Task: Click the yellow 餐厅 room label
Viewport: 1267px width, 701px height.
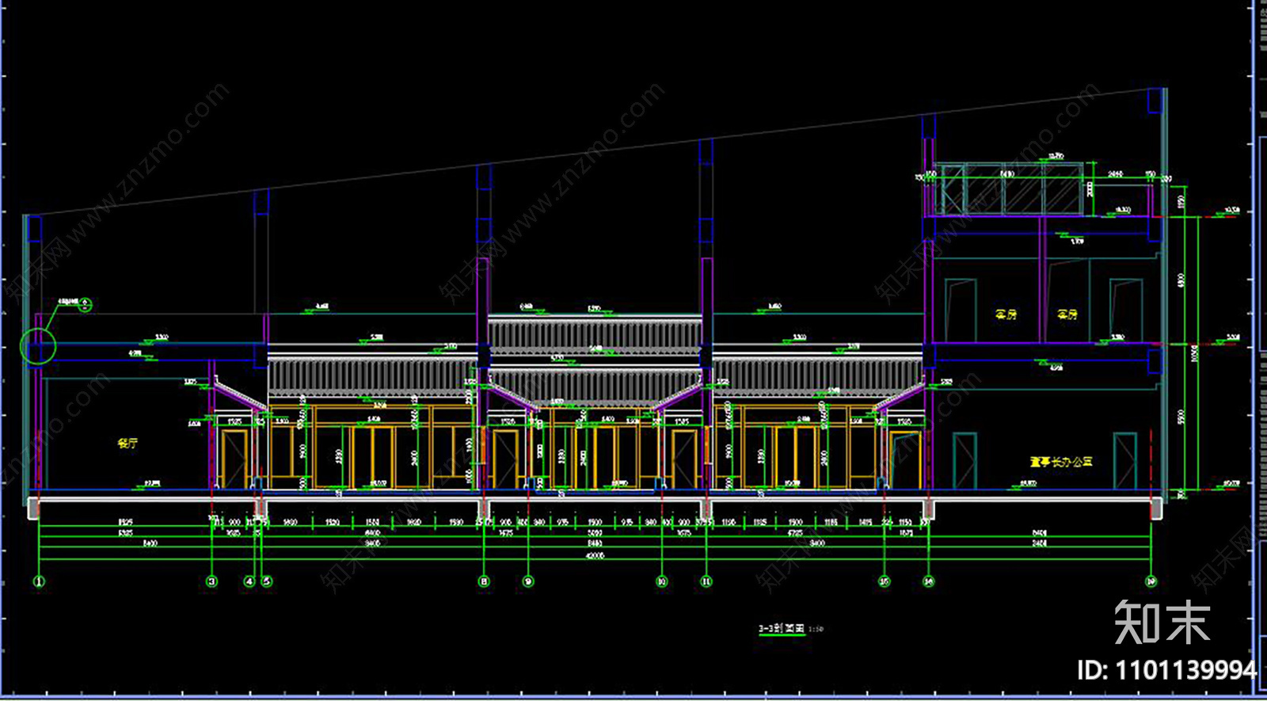Action: point(127,444)
